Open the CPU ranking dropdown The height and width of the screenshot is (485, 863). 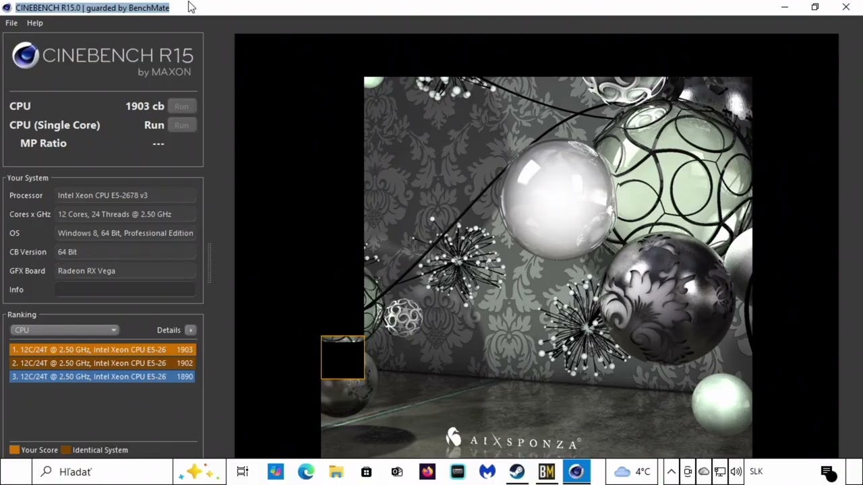[65, 330]
